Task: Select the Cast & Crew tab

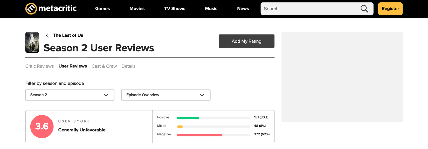Action: tap(104, 66)
